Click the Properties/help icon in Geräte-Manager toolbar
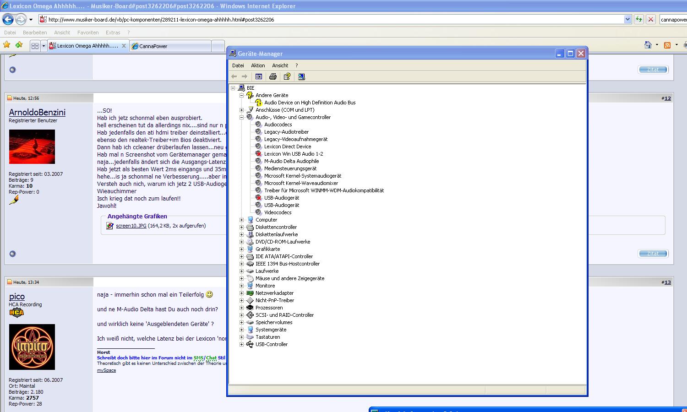Screen dimensions: 687x412 coord(287,76)
